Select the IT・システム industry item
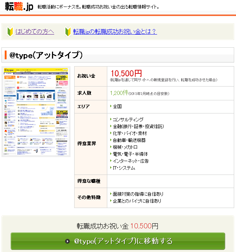Screen dimensions: 236x252 tap(124, 168)
